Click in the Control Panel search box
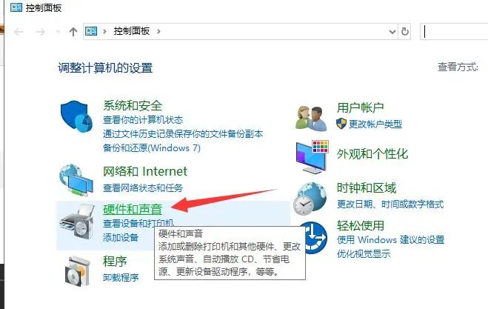This screenshot has height=309, width=488. point(454,31)
